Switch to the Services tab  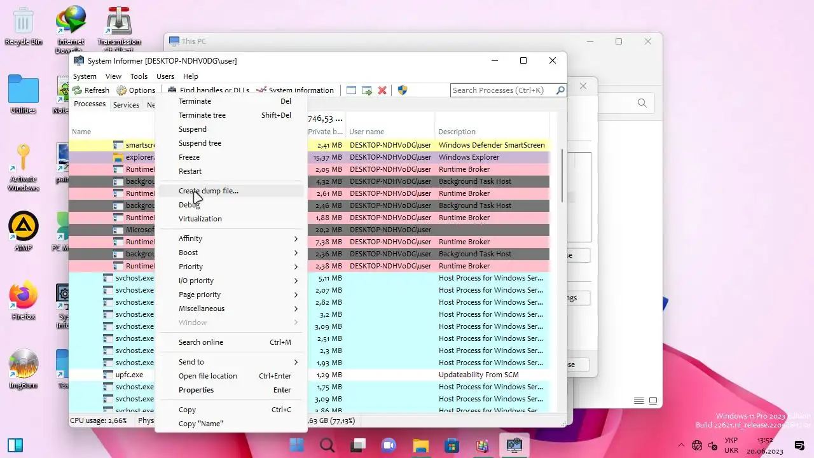tap(126, 105)
